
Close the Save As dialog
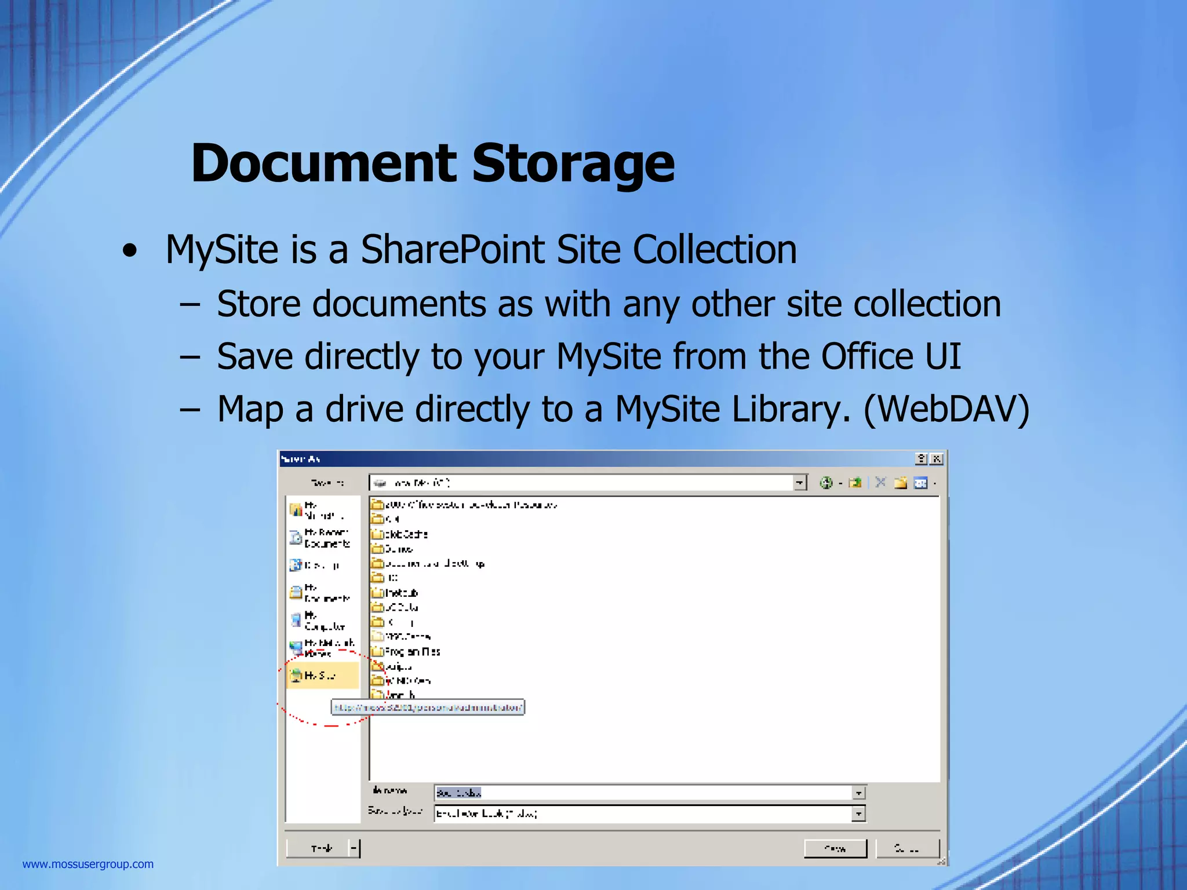click(x=936, y=459)
